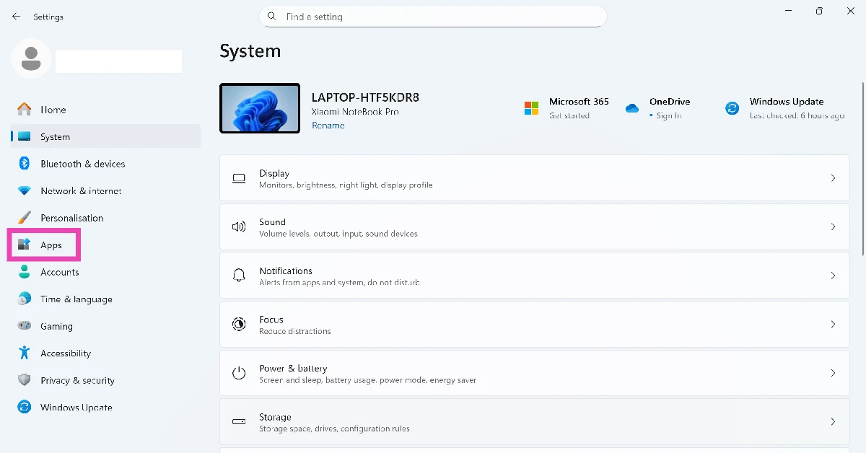This screenshot has height=453, width=866.
Task: Click the Rename link for LAPTOP-HTF5KDR8
Action: tap(328, 125)
